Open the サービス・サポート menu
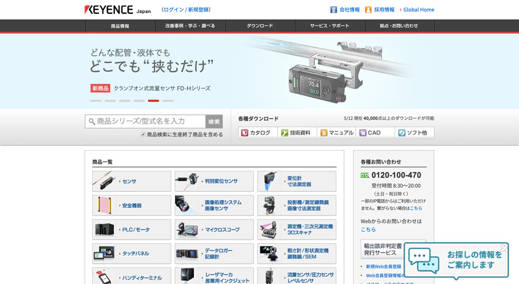Viewport: 519px width, 284px height. point(330,26)
